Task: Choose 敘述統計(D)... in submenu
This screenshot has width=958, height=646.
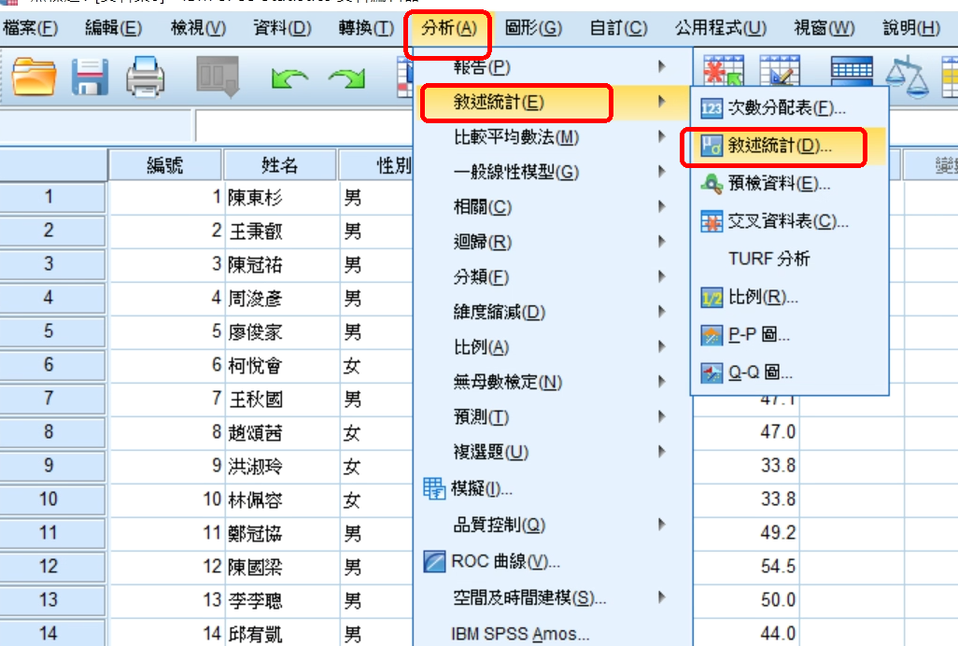Action: coord(779,147)
